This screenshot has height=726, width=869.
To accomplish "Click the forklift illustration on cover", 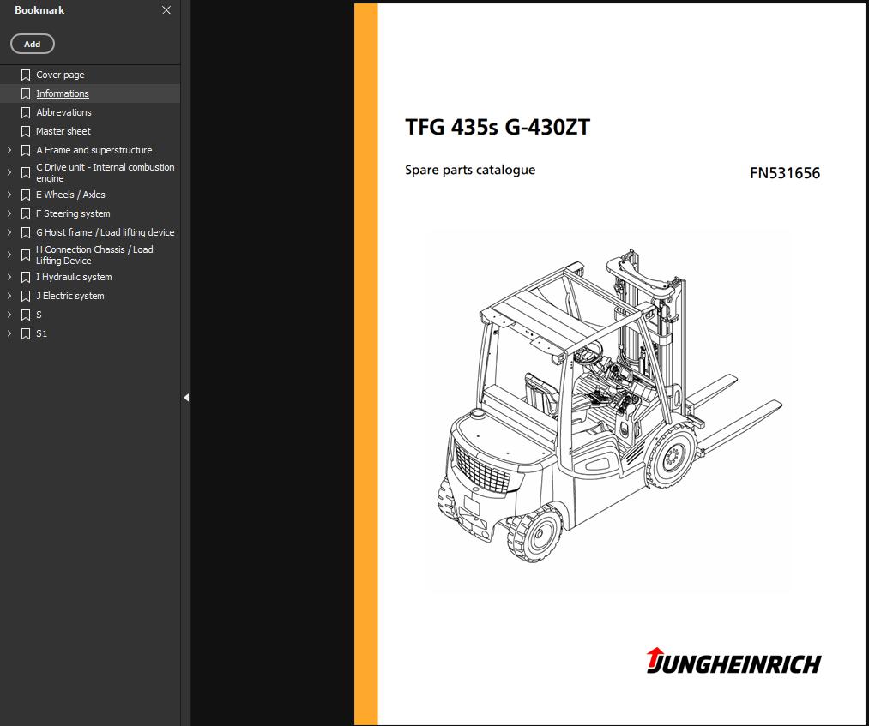I will pos(610,406).
